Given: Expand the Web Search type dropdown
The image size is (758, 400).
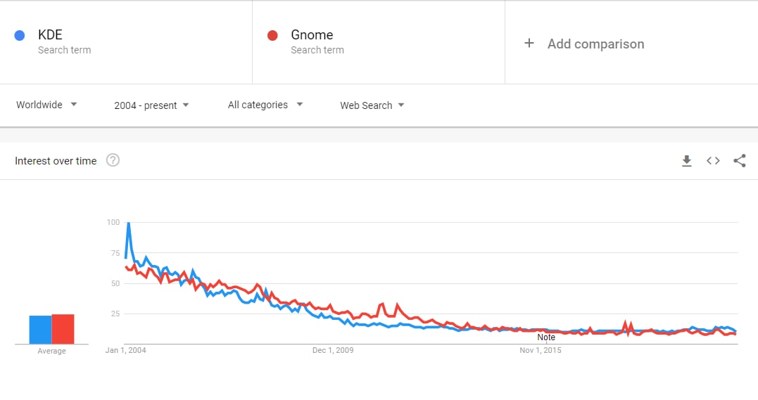Looking at the screenshot, I should 372,105.
